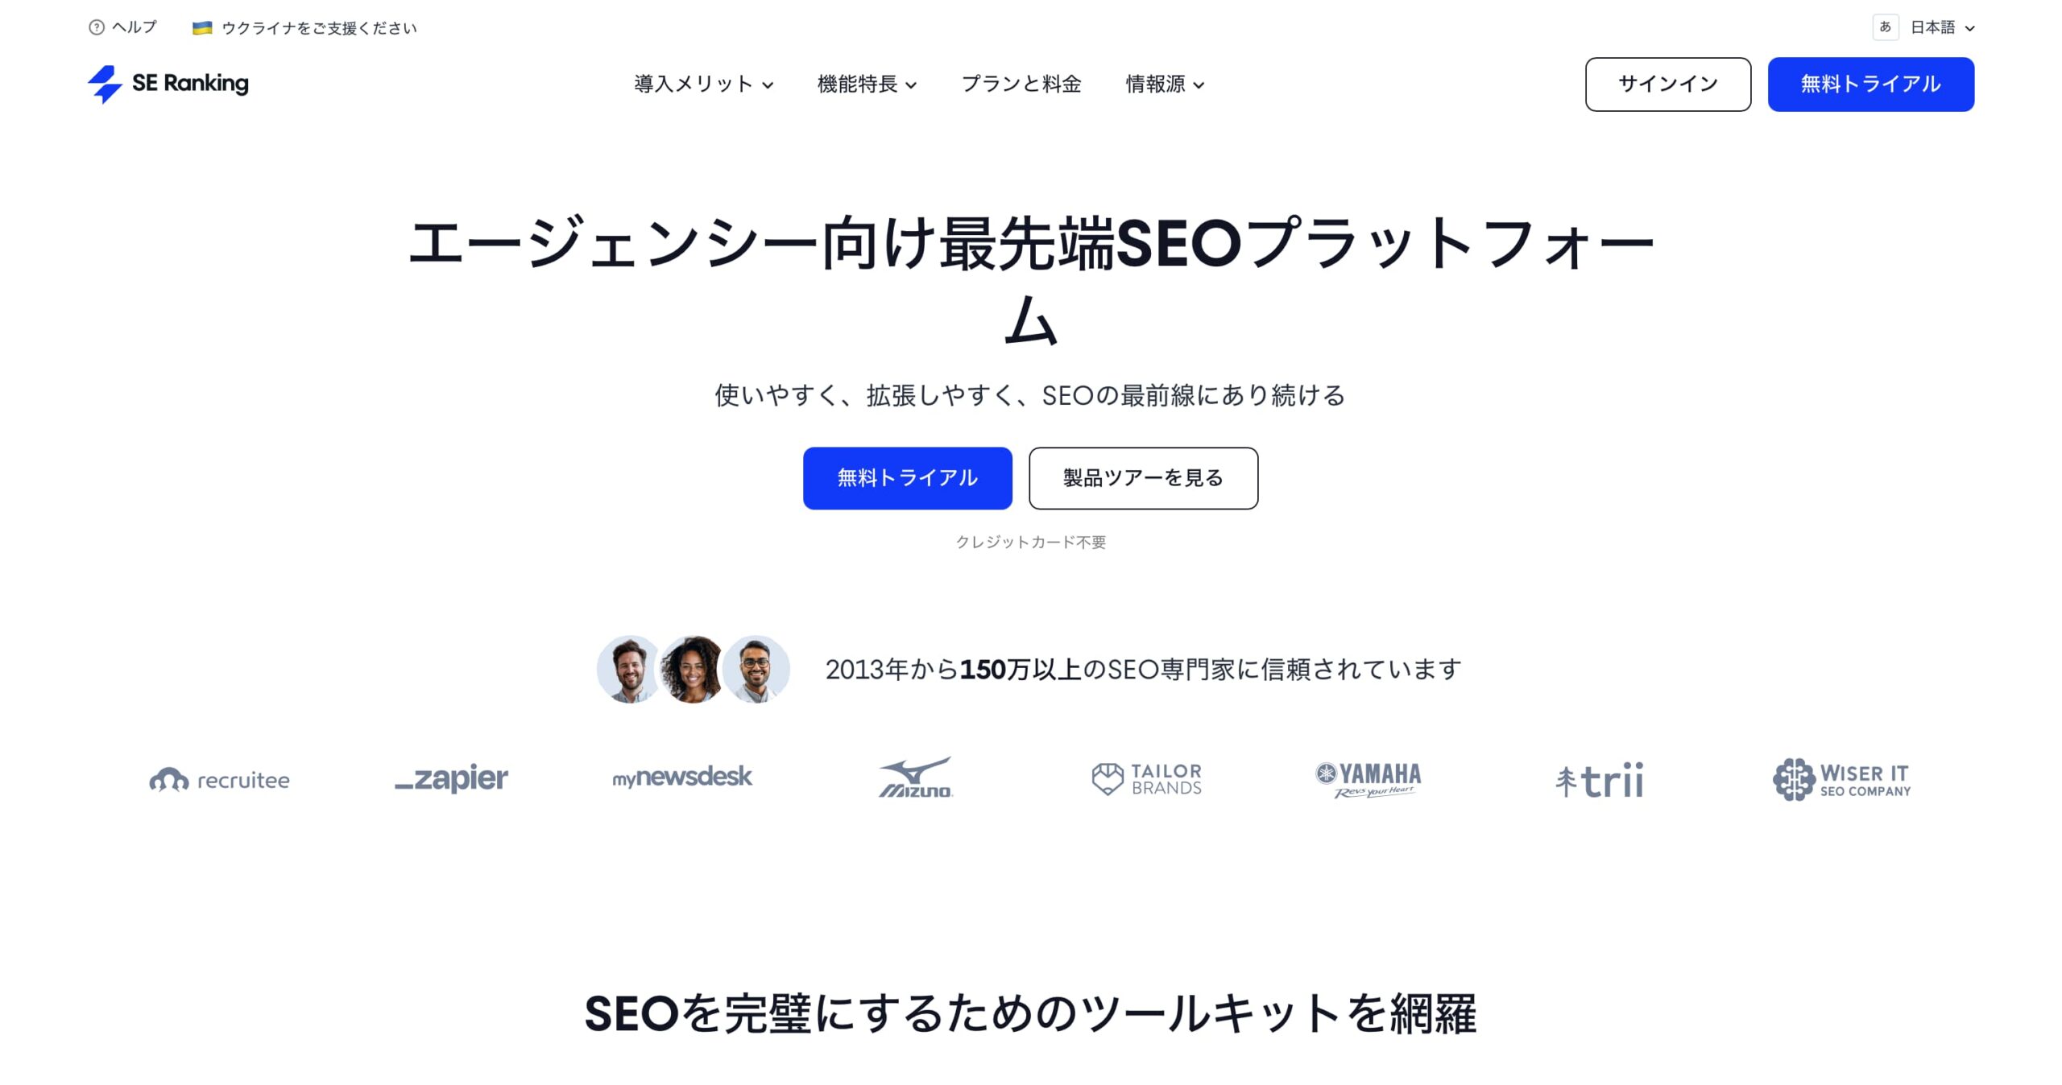This screenshot has height=1085, width=2062.
Task: Click the Wiser IT SEO Company logo
Action: [x=1841, y=779]
